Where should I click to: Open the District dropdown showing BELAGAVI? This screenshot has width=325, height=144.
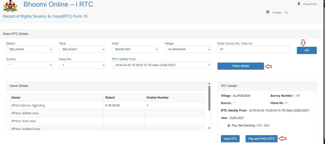click(x=29, y=49)
